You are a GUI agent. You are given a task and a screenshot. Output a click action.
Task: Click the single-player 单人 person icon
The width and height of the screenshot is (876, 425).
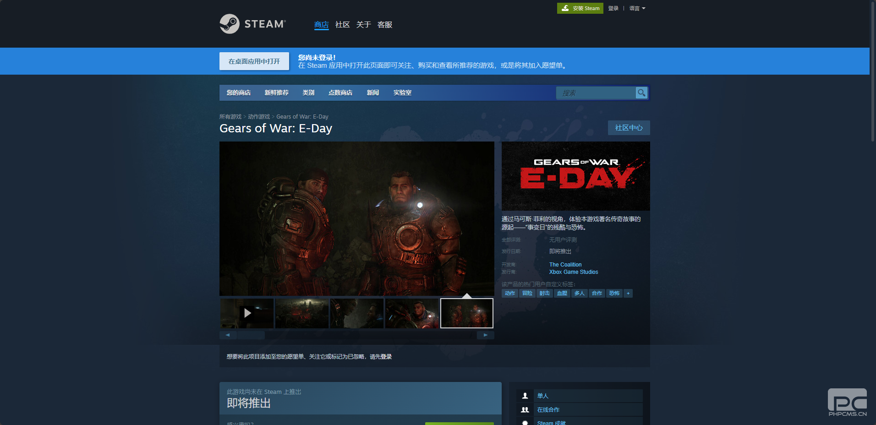[525, 396]
